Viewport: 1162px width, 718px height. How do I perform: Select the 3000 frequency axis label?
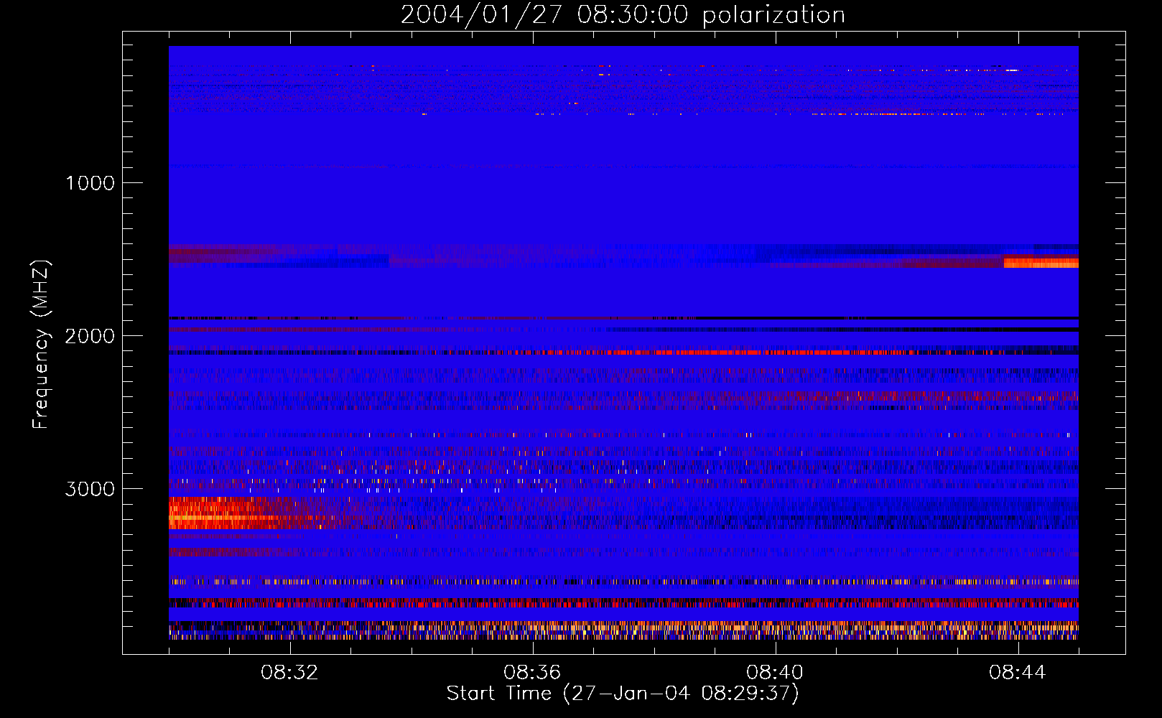(x=90, y=489)
